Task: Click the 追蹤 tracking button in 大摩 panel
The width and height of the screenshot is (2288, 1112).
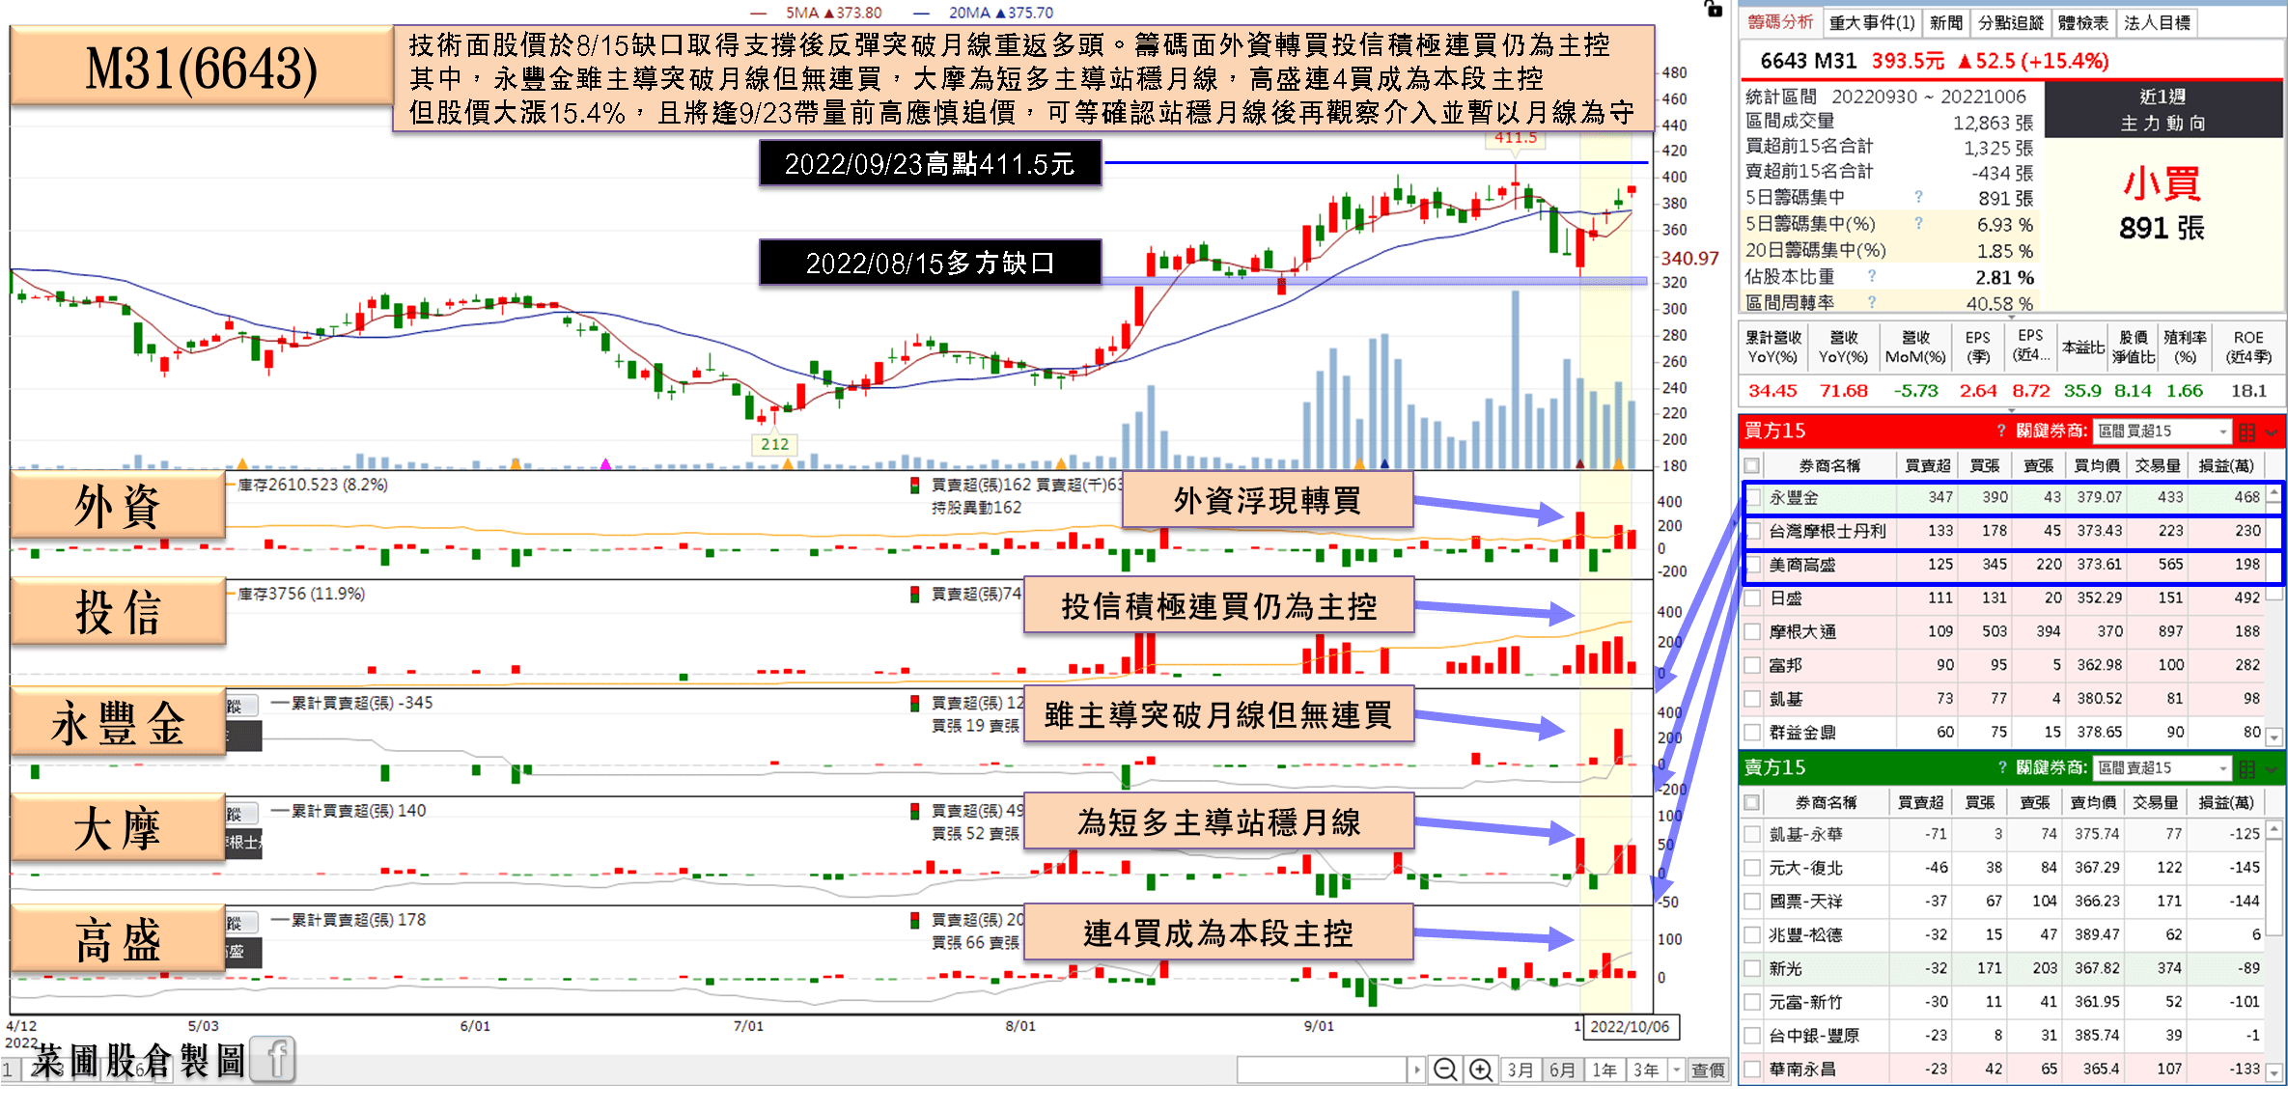Action: coord(241,814)
